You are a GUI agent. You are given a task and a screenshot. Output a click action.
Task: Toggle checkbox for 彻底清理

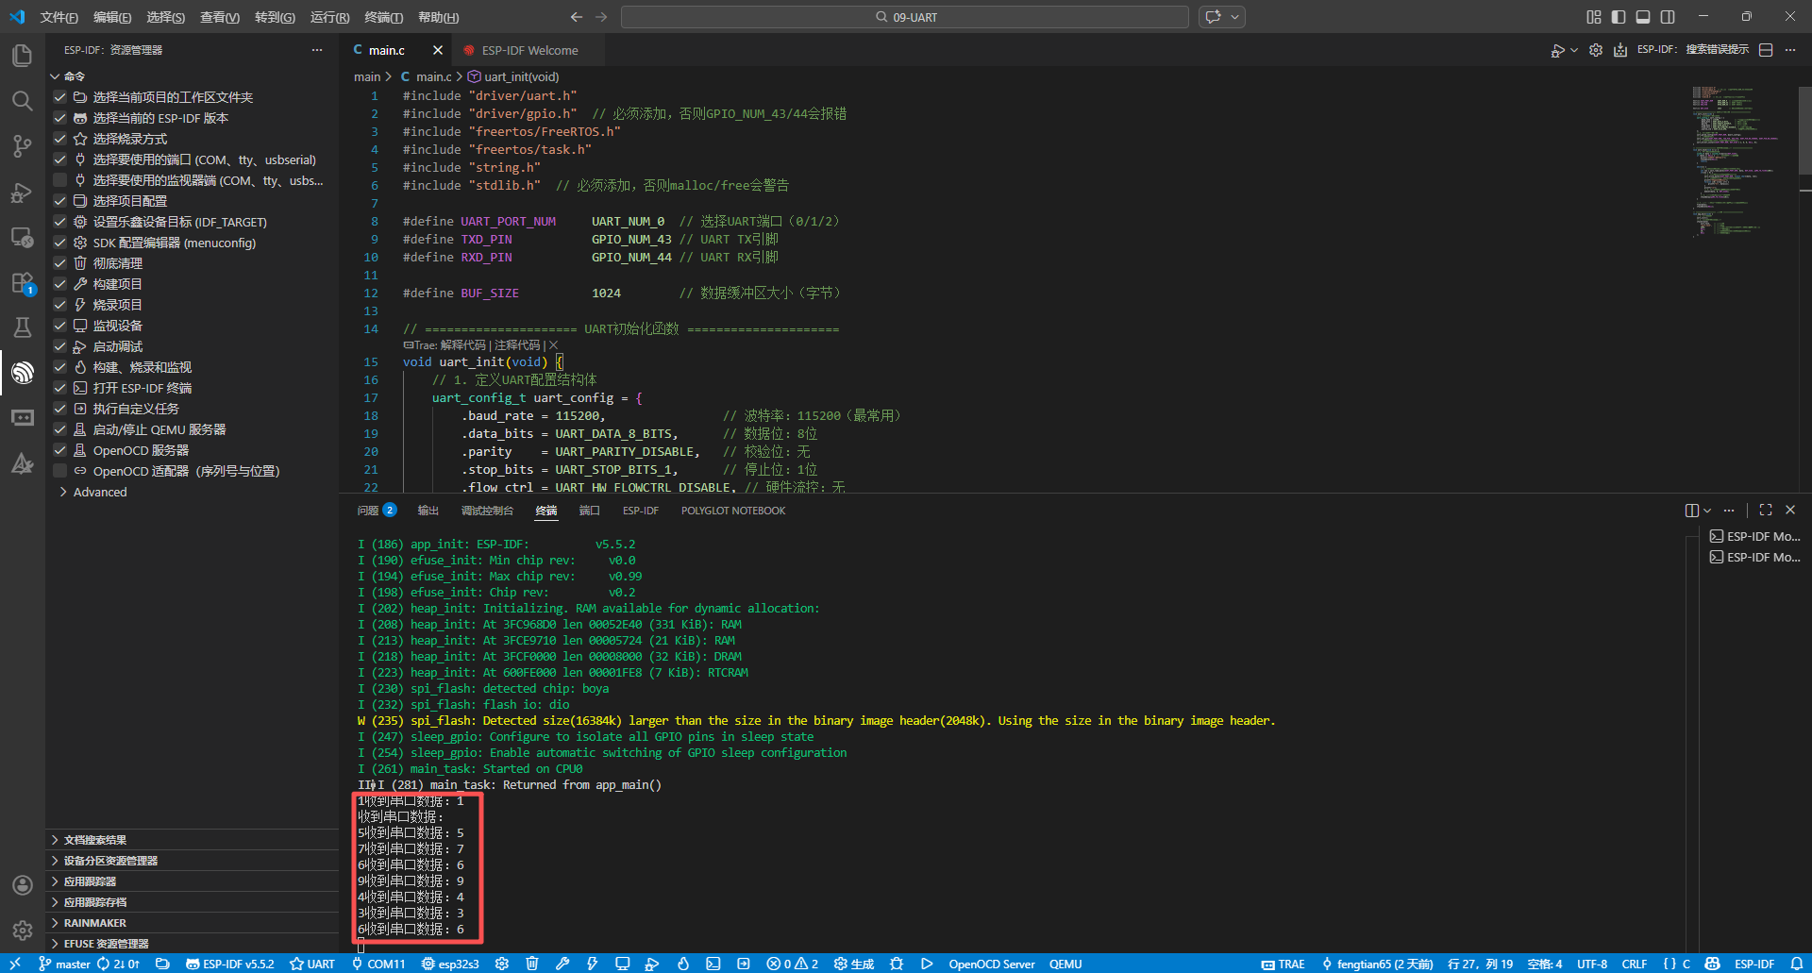[60, 263]
